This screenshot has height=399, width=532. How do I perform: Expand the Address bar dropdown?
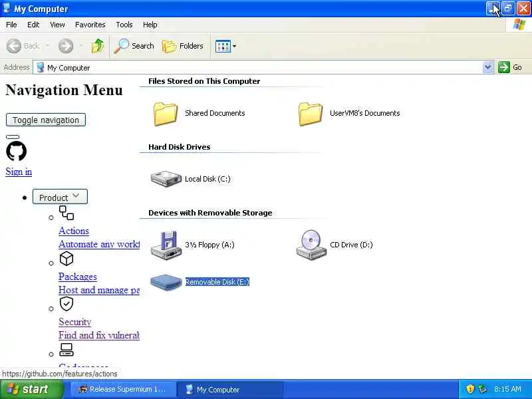pyautogui.click(x=487, y=67)
